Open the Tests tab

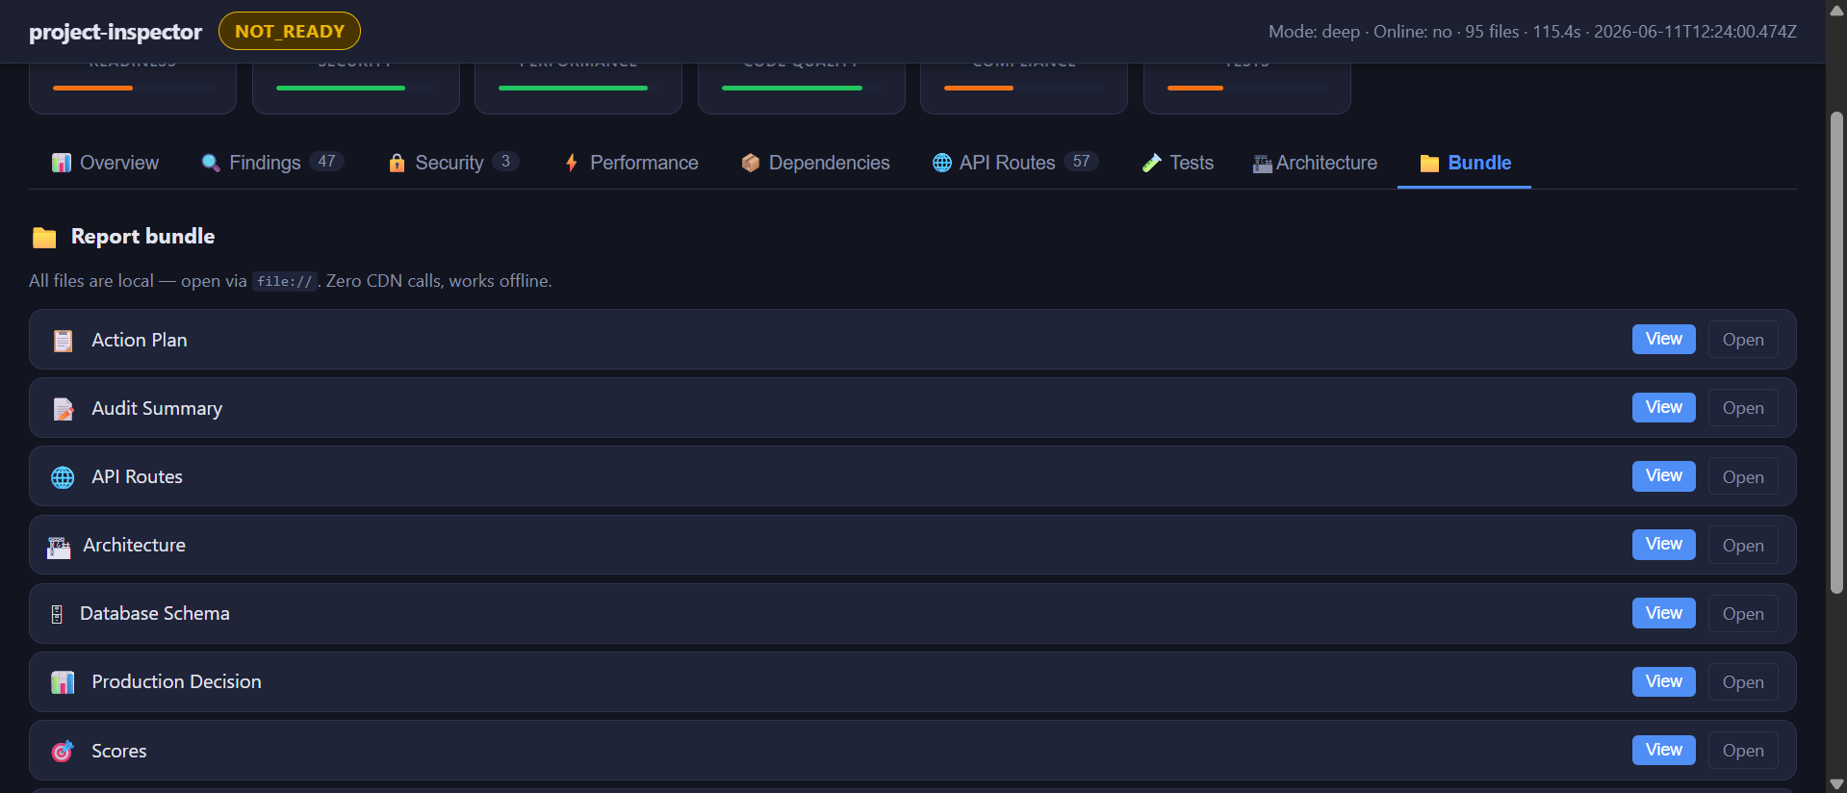(x=1178, y=163)
